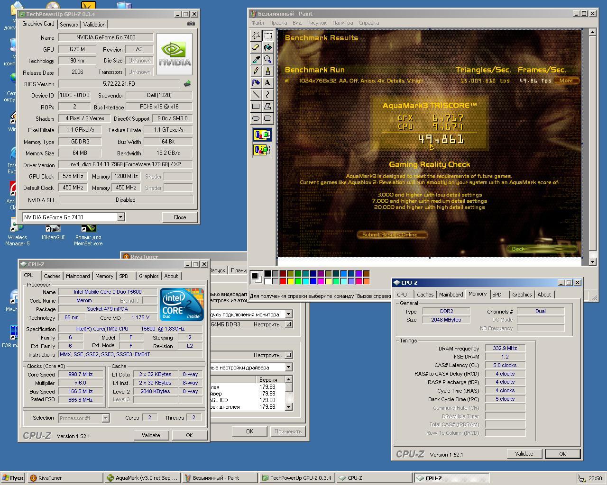Switch to TechPowerUp GPU-Z taskbar button
The image size is (607, 485).
(297, 478)
